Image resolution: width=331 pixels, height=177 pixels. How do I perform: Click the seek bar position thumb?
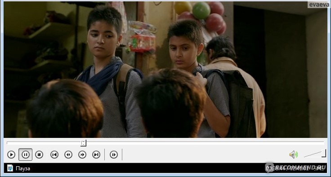click(83, 143)
